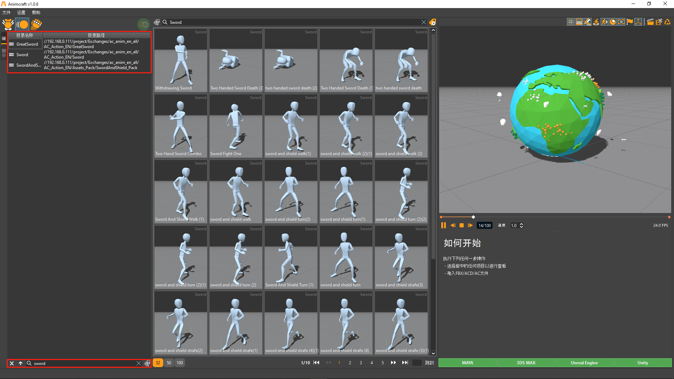Jump to first page arrow
The image size is (674, 379).
pos(316,363)
